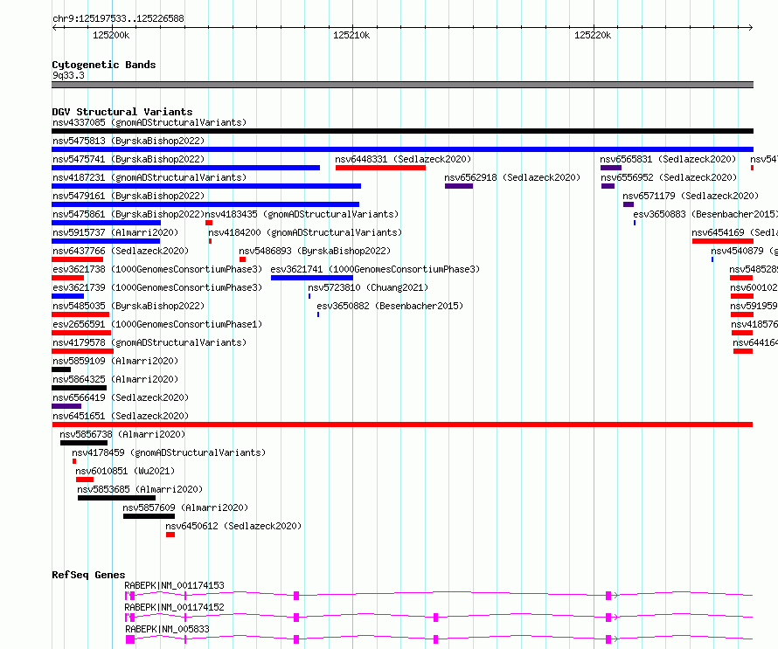Click the nsv5479161 ByrskaBishop2022 label
This screenshot has height=649, width=778.
coord(129,196)
